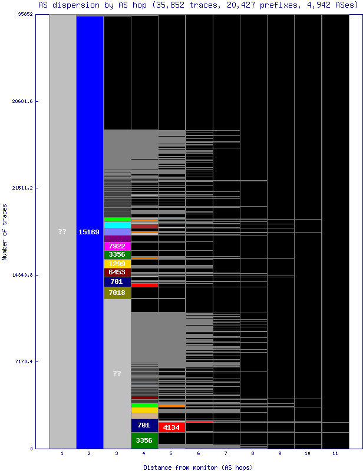The height and width of the screenshot is (471, 363).
Task: Click hop number 6 on x-axis
Action: coord(199,454)
